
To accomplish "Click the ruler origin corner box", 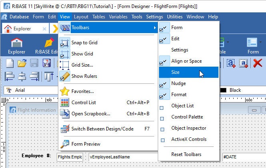I will 3,100.
